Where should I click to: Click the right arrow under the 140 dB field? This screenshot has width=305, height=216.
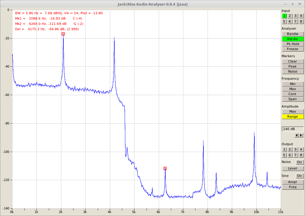point(301,135)
